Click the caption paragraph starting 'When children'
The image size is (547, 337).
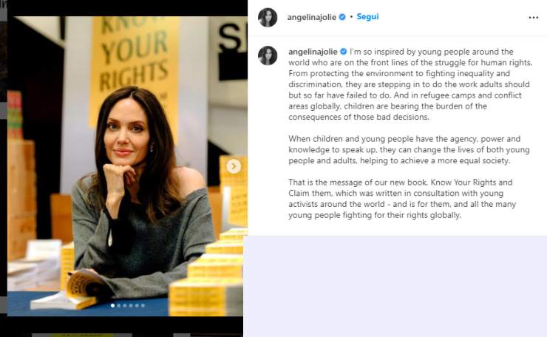[409, 150]
